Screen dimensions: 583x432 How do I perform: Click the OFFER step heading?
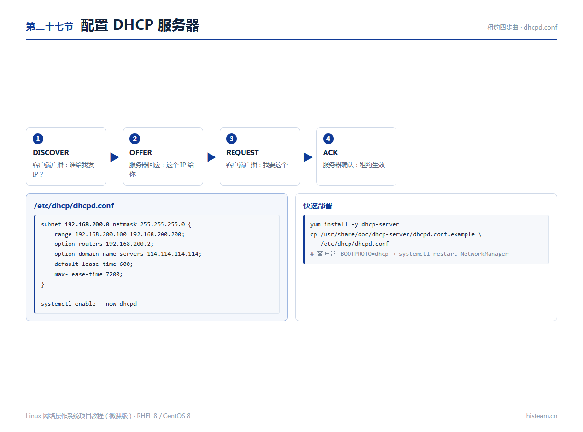coord(140,153)
